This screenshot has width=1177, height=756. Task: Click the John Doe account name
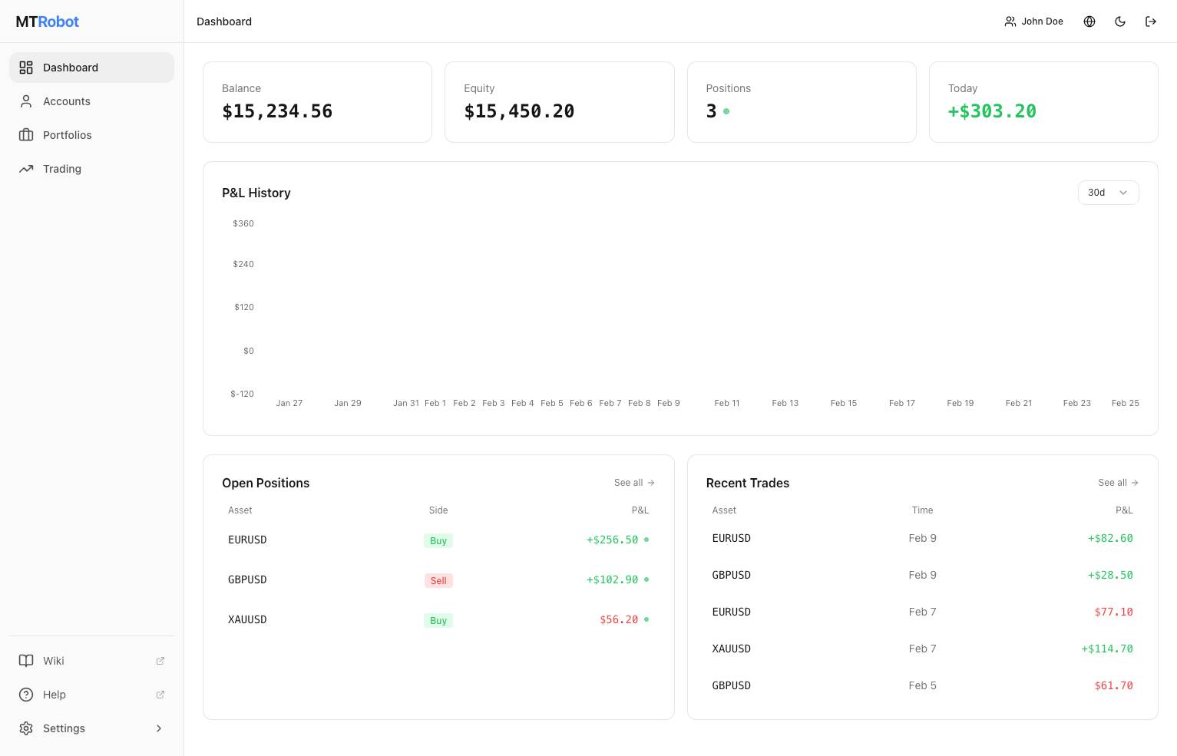click(x=1042, y=21)
